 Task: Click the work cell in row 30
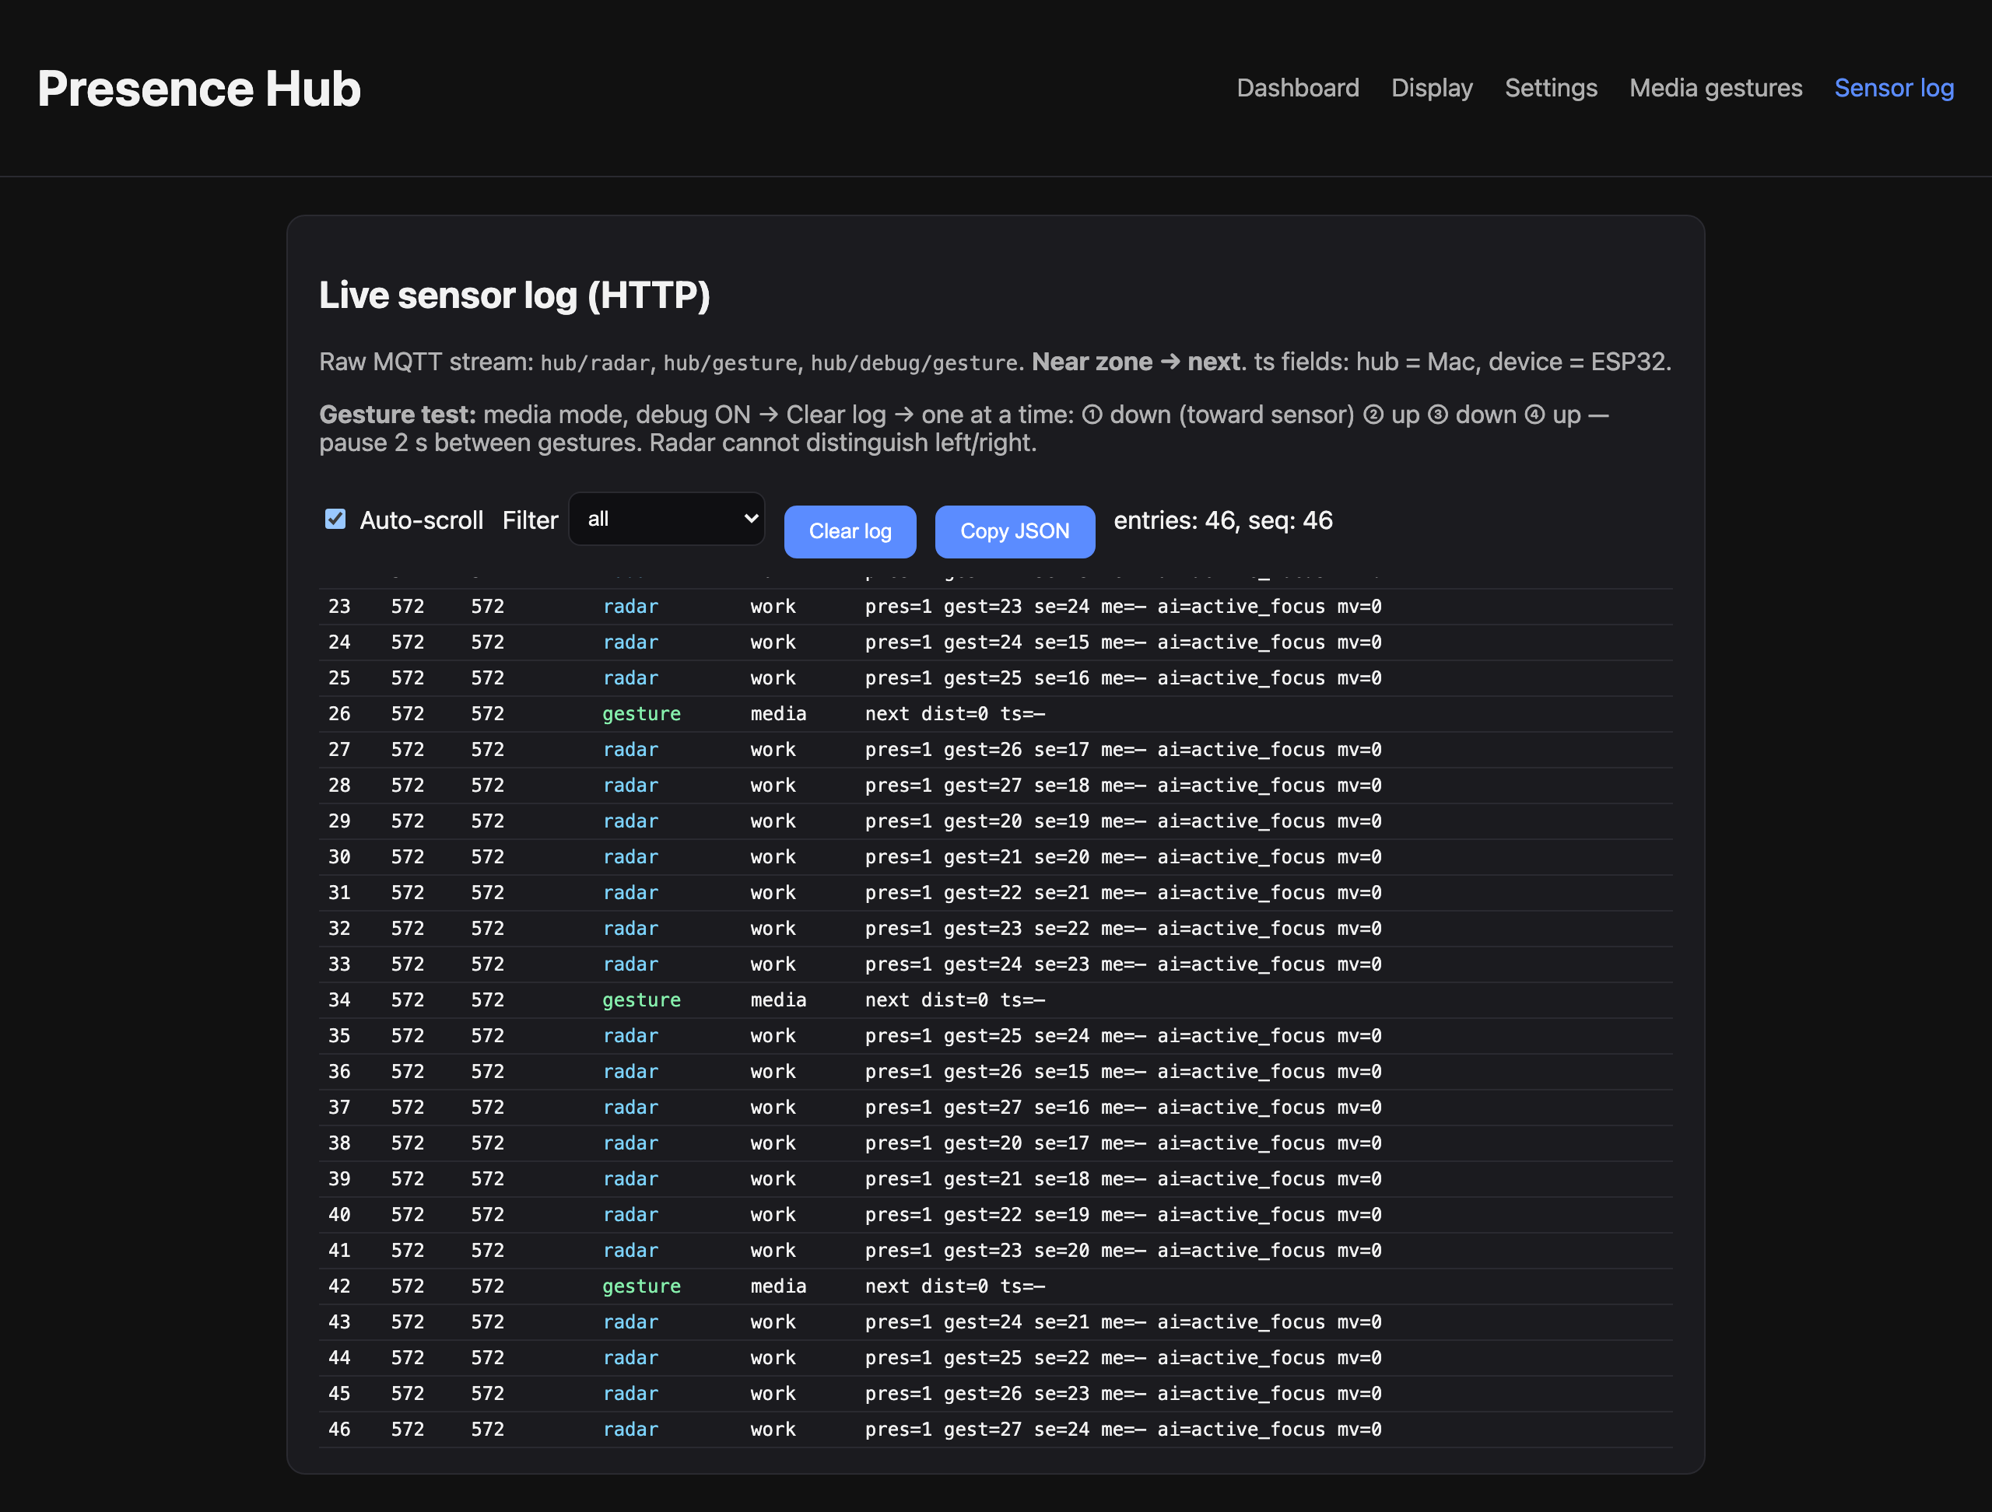tap(773, 858)
